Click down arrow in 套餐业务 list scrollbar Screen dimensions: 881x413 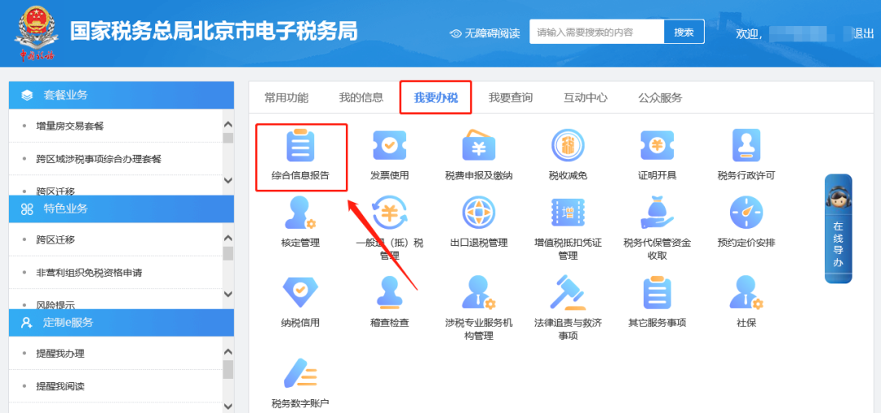pos(228,180)
